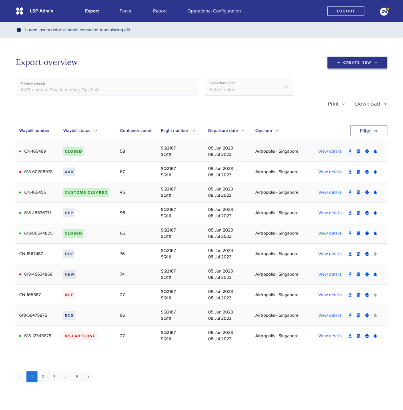Click the bell icon for waybill 618-45636771
This screenshot has height=410, width=403.
pyautogui.click(x=375, y=213)
